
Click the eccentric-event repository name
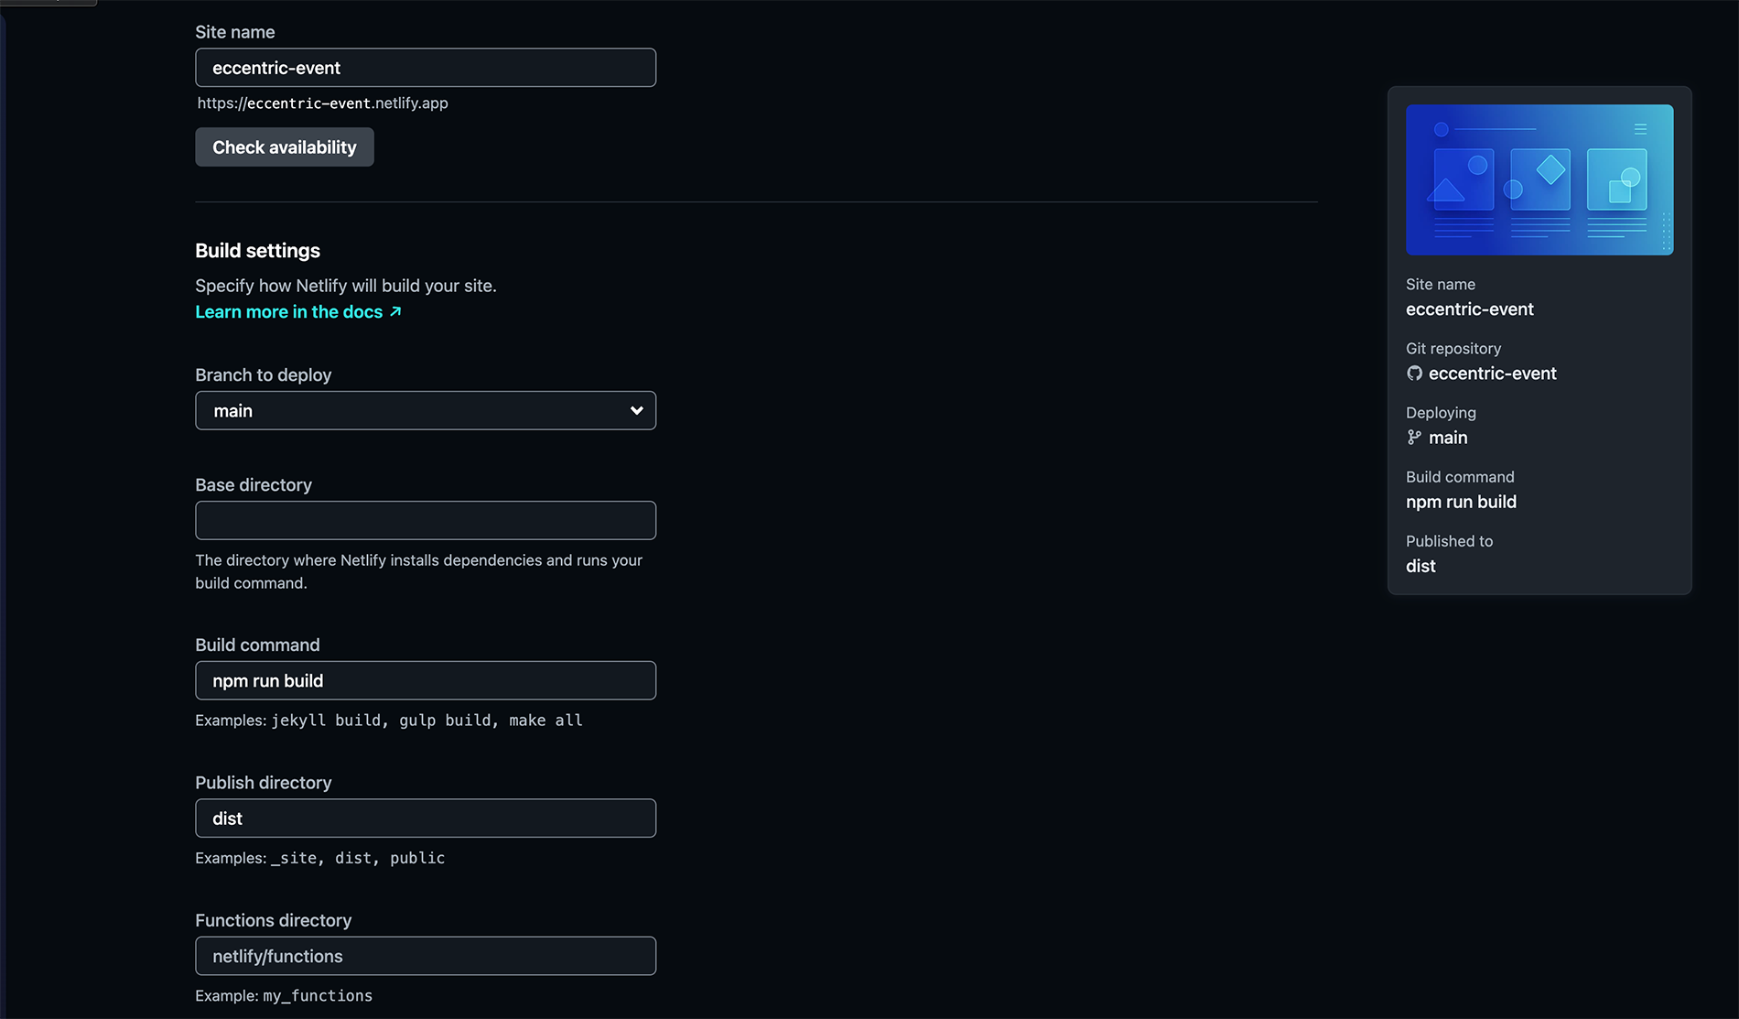(1492, 374)
